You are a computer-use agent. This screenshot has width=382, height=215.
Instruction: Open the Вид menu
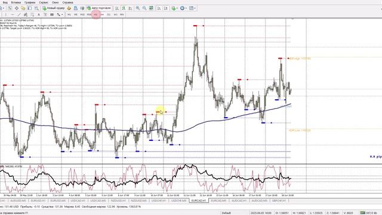tap(5, 2)
